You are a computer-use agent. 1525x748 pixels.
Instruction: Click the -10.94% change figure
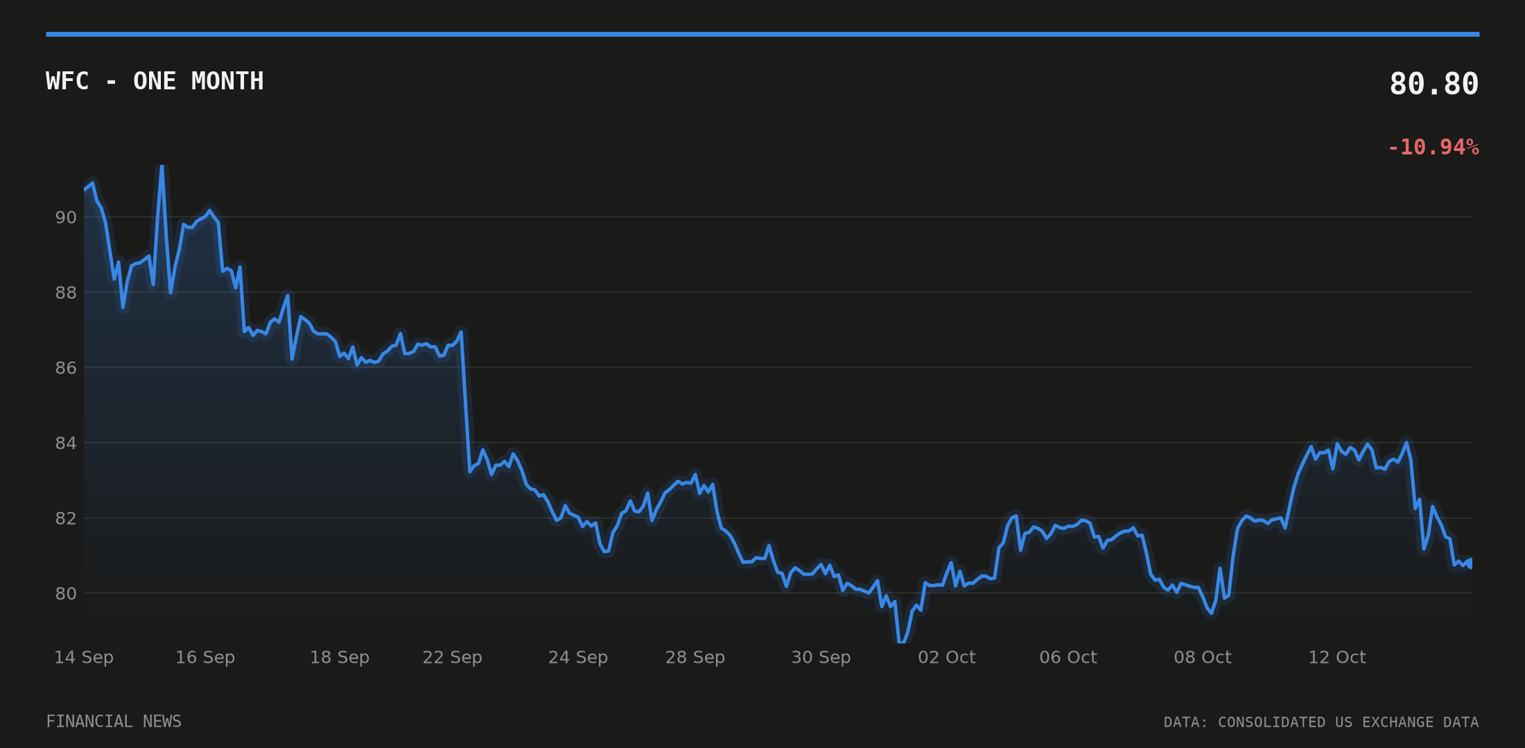pos(1433,147)
